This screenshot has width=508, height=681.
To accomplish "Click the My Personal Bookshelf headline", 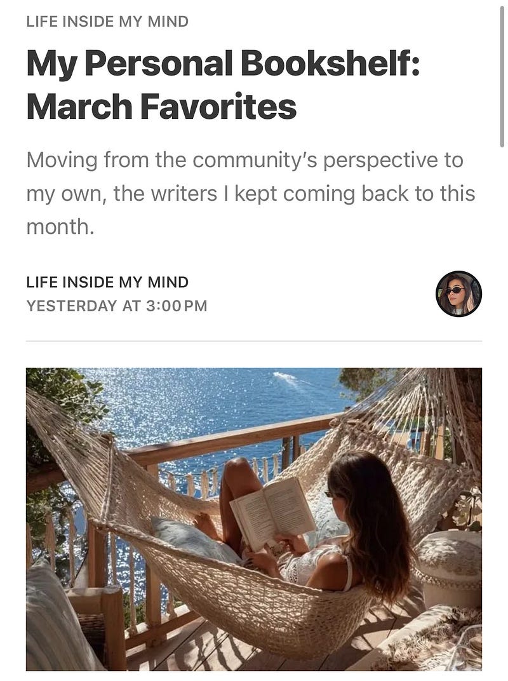I will (223, 64).
